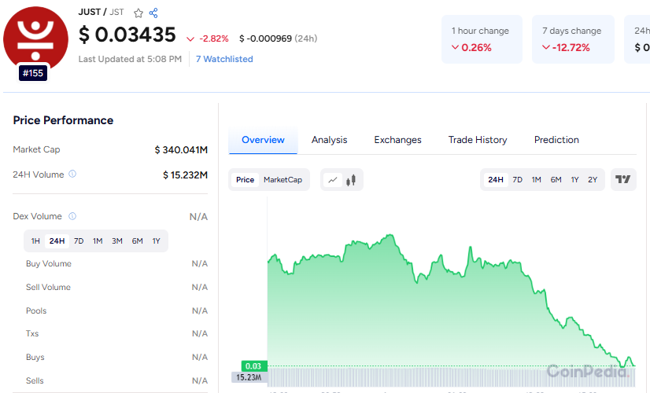Set chart range to 6M
The width and height of the screenshot is (650, 393).
click(556, 180)
